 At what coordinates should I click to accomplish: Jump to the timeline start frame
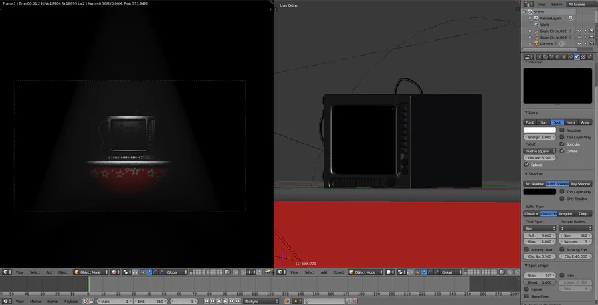tap(207, 301)
